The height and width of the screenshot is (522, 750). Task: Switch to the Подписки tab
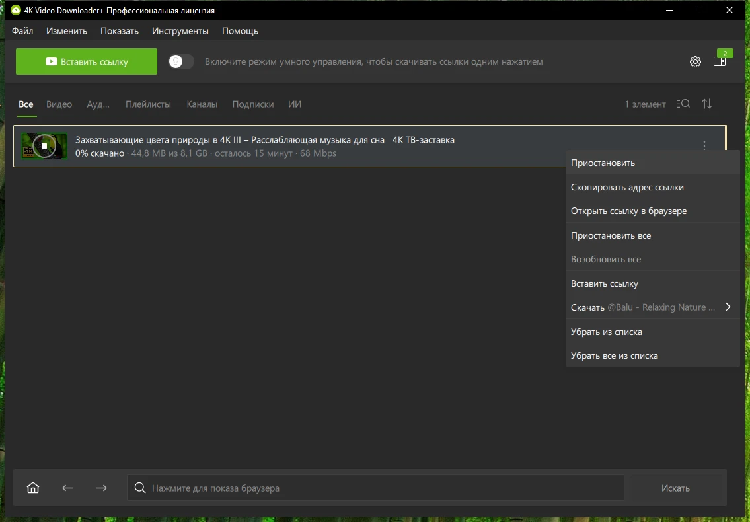(x=252, y=104)
